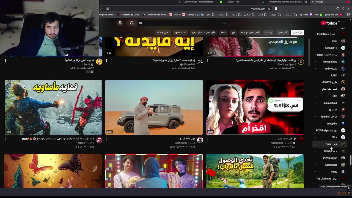The height and width of the screenshot is (198, 352).
Task: Open the Ahmed Show subscription channel
Action: (330, 62)
